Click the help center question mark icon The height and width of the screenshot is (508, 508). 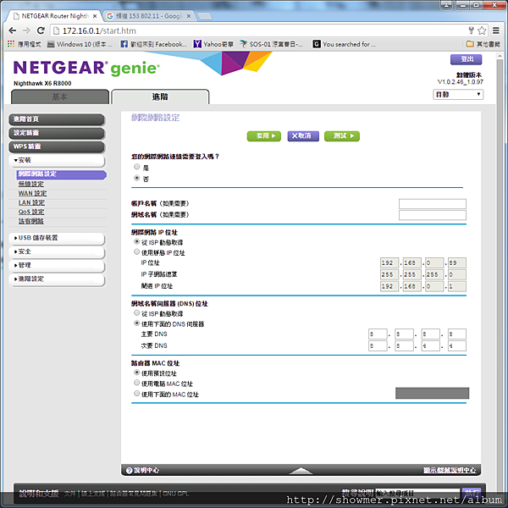click(x=129, y=471)
